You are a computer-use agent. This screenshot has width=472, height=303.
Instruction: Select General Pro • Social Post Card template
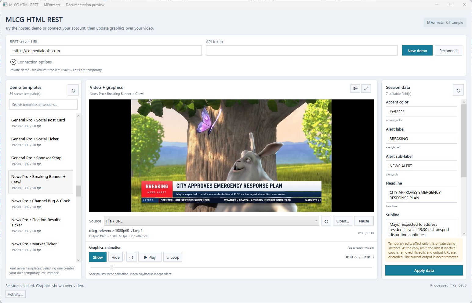[41, 123]
